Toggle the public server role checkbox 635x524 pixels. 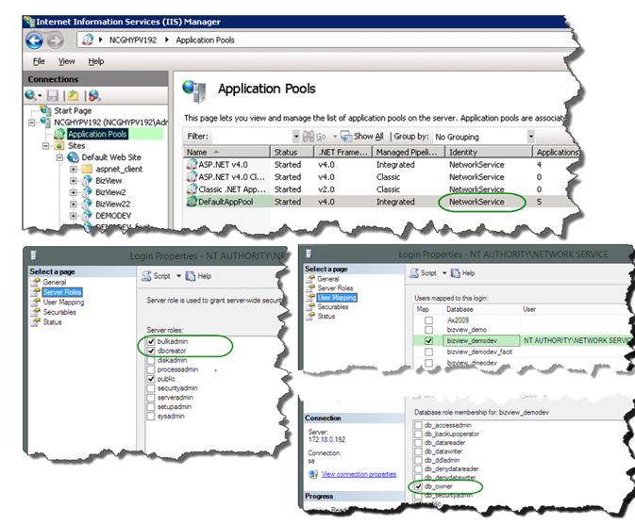151,379
